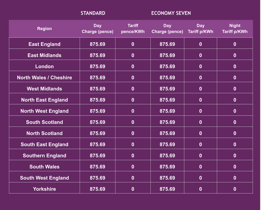Click Yorkshire's Night Tariff value cell

pyautogui.click(x=235, y=189)
